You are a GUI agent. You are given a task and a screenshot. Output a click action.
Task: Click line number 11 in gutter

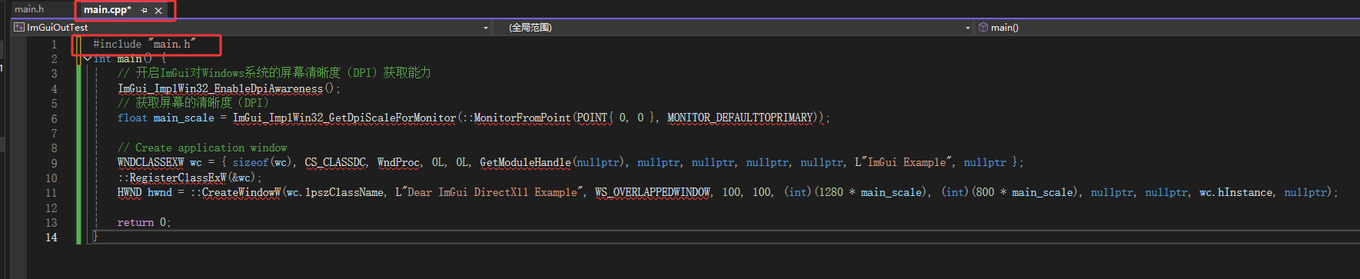51,193
